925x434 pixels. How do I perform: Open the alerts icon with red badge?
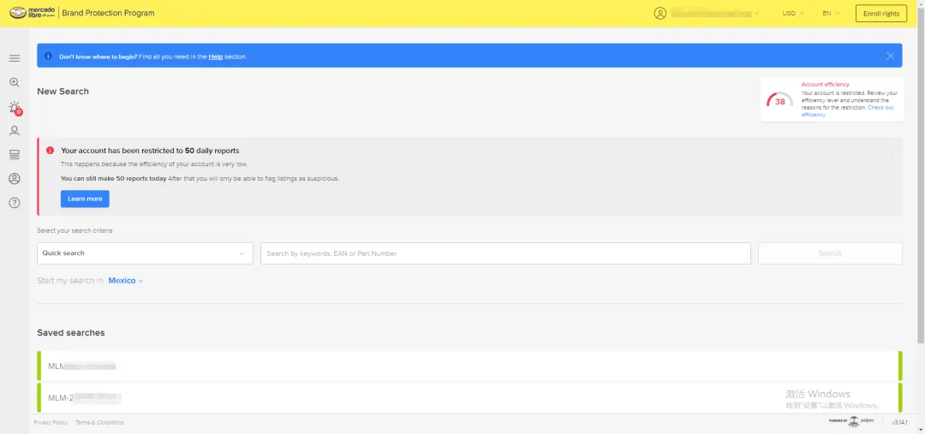[15, 107]
